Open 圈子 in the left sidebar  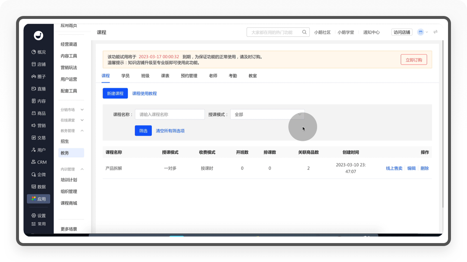pyautogui.click(x=38, y=77)
